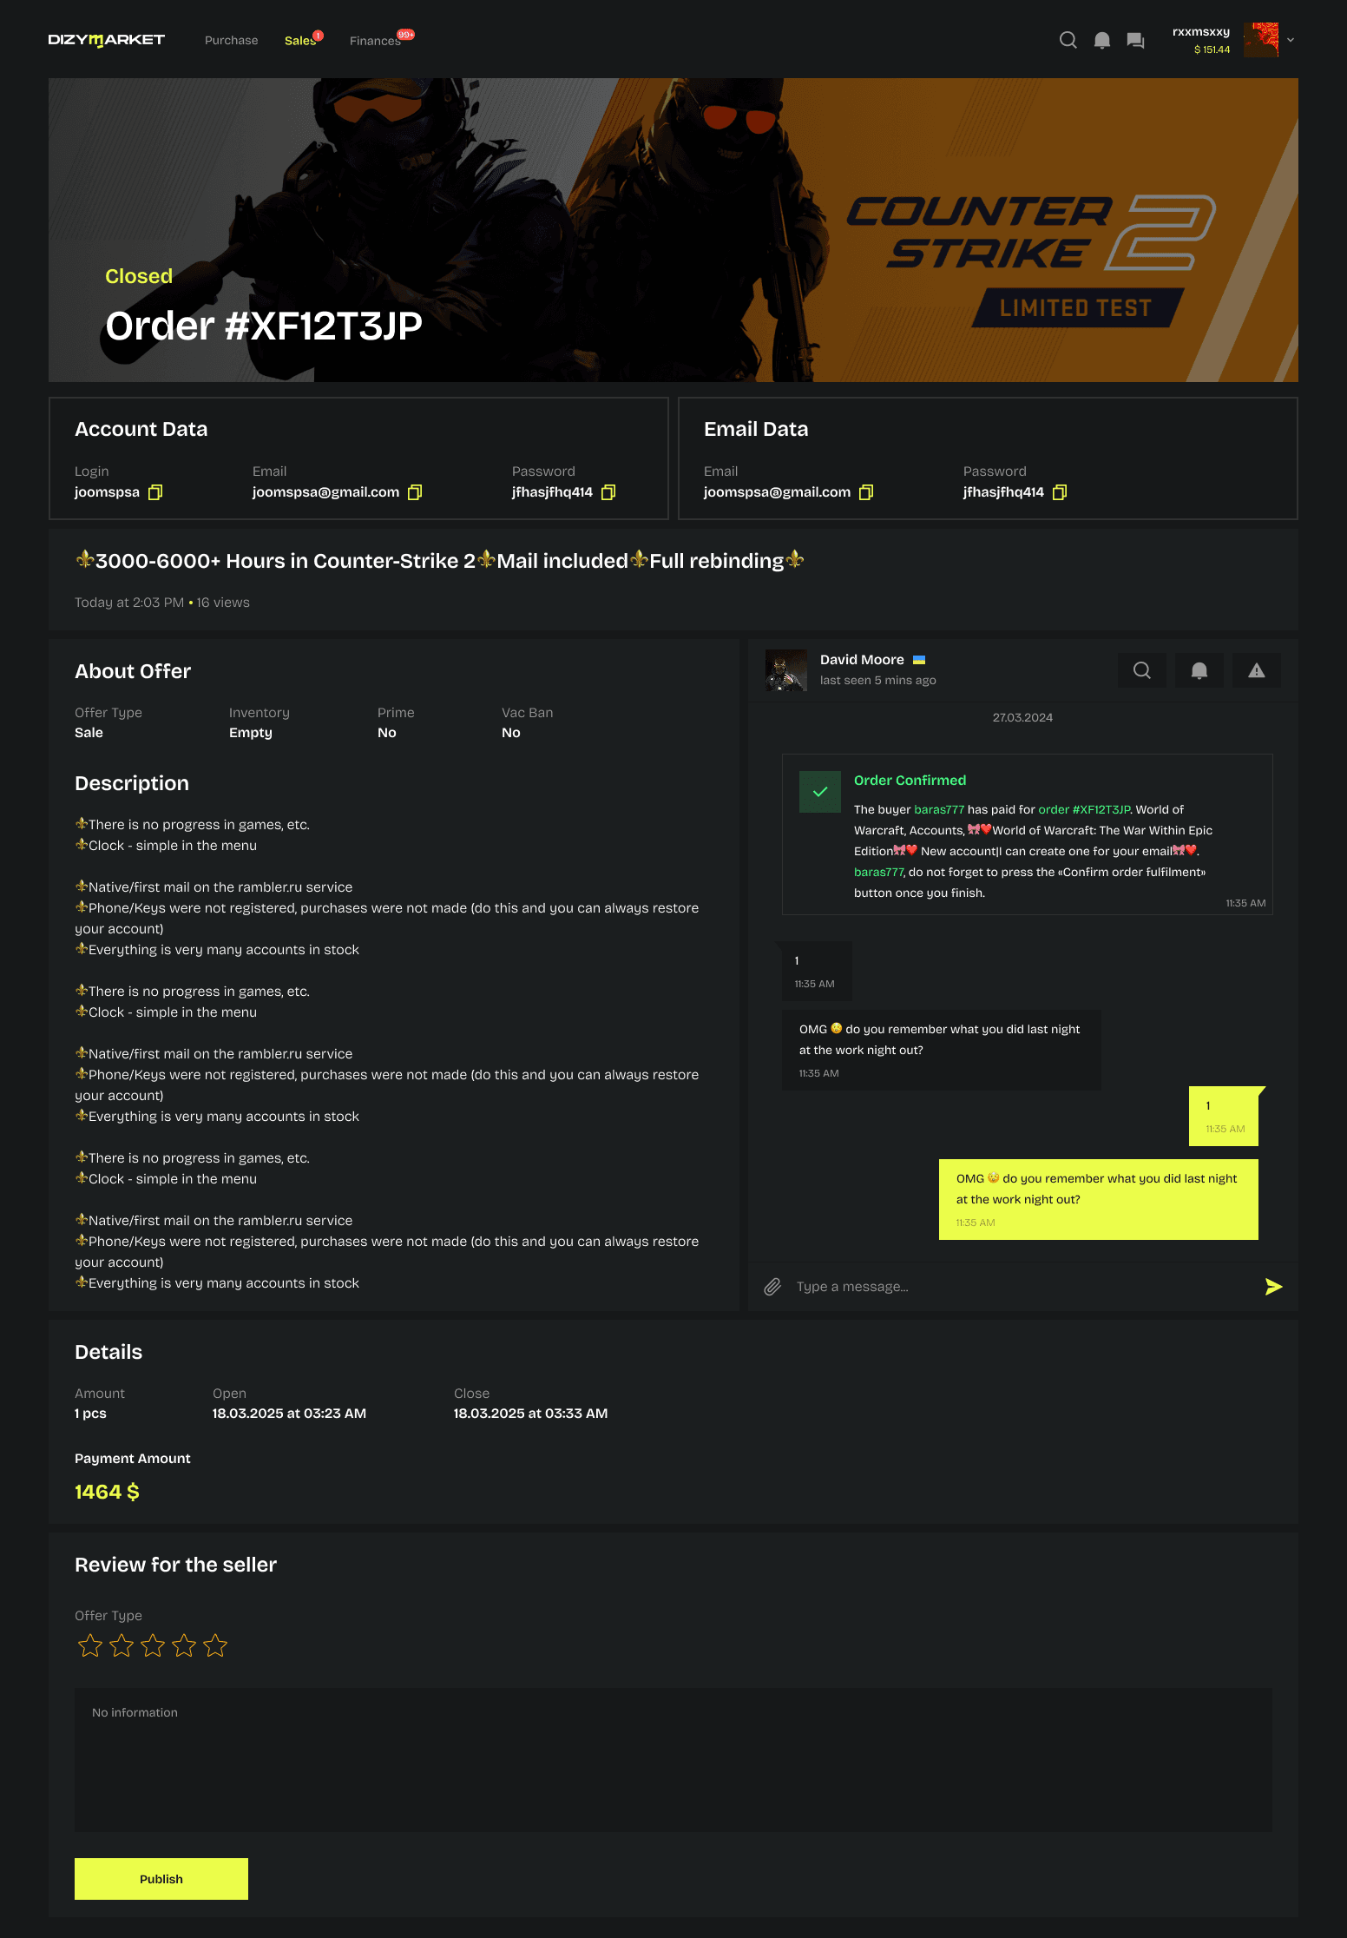This screenshot has width=1347, height=1938.
Task: Click the account balance $ 151.44
Action: pyautogui.click(x=1212, y=49)
